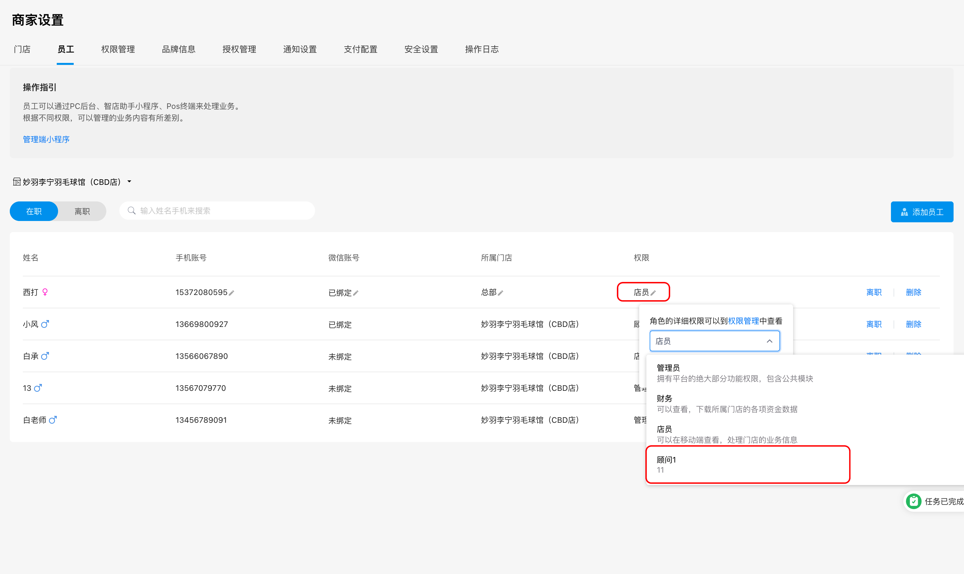This screenshot has height=574, width=964.
Task: Open the 安全设置 tab
Action: 421,49
